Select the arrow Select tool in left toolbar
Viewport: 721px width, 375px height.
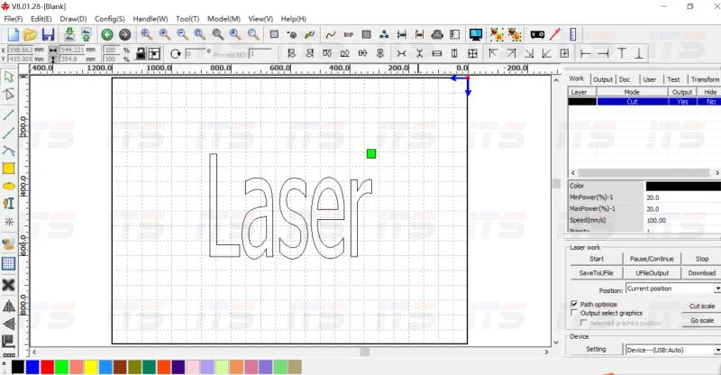coord(9,77)
